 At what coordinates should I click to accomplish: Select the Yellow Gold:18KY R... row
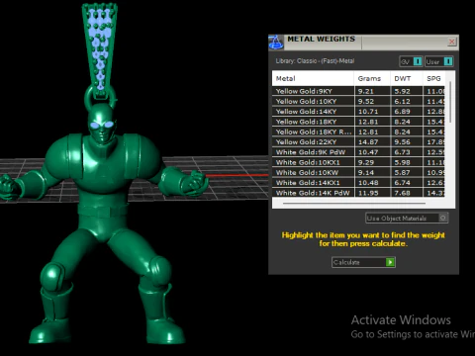(358, 132)
